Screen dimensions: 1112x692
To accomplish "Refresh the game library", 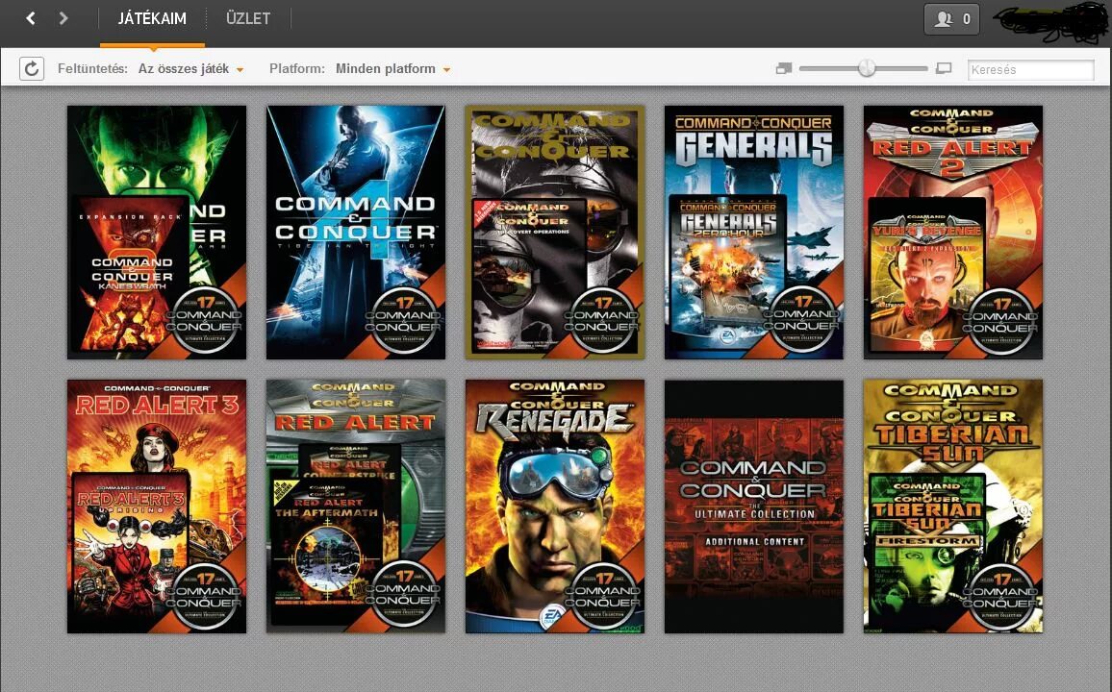I will (x=32, y=68).
